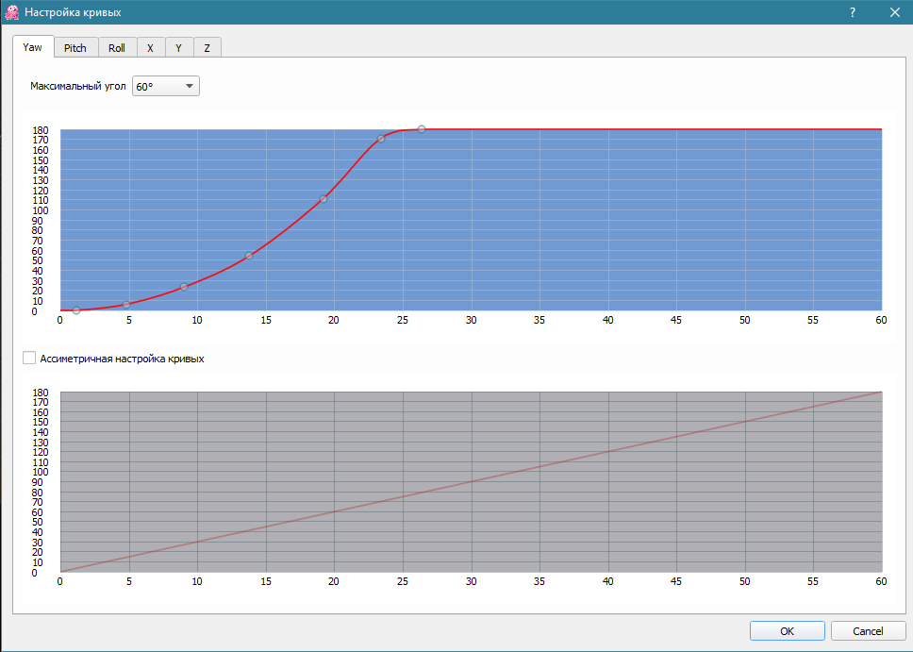Open the Y axis tab
Screen dimensions: 913x652
[x=179, y=48]
